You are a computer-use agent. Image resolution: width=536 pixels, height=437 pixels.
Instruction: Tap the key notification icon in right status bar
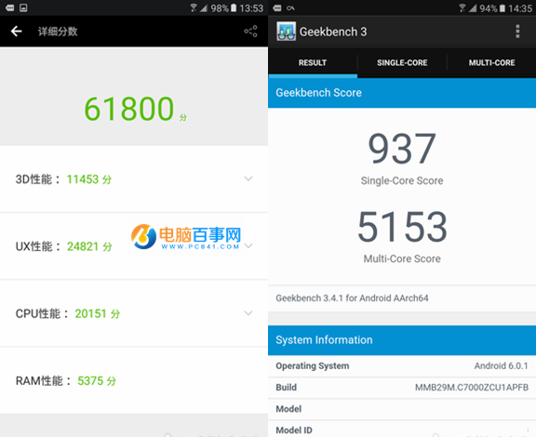pyautogui.click(x=291, y=7)
